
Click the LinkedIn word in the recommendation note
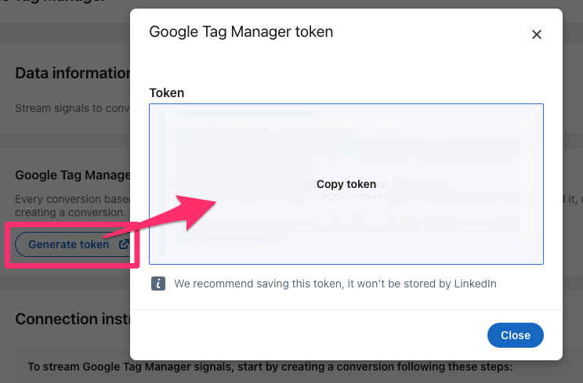pyautogui.click(x=475, y=284)
